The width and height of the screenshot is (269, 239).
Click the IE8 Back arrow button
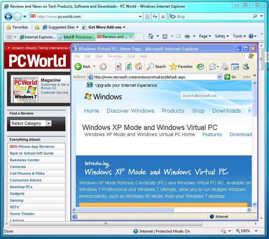[8, 17]
